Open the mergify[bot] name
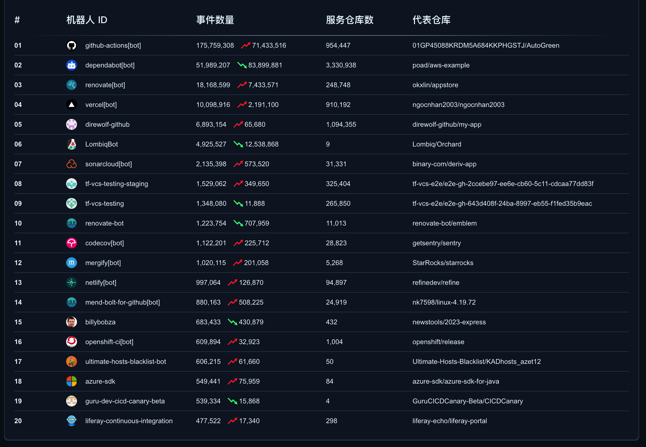 click(x=103, y=263)
